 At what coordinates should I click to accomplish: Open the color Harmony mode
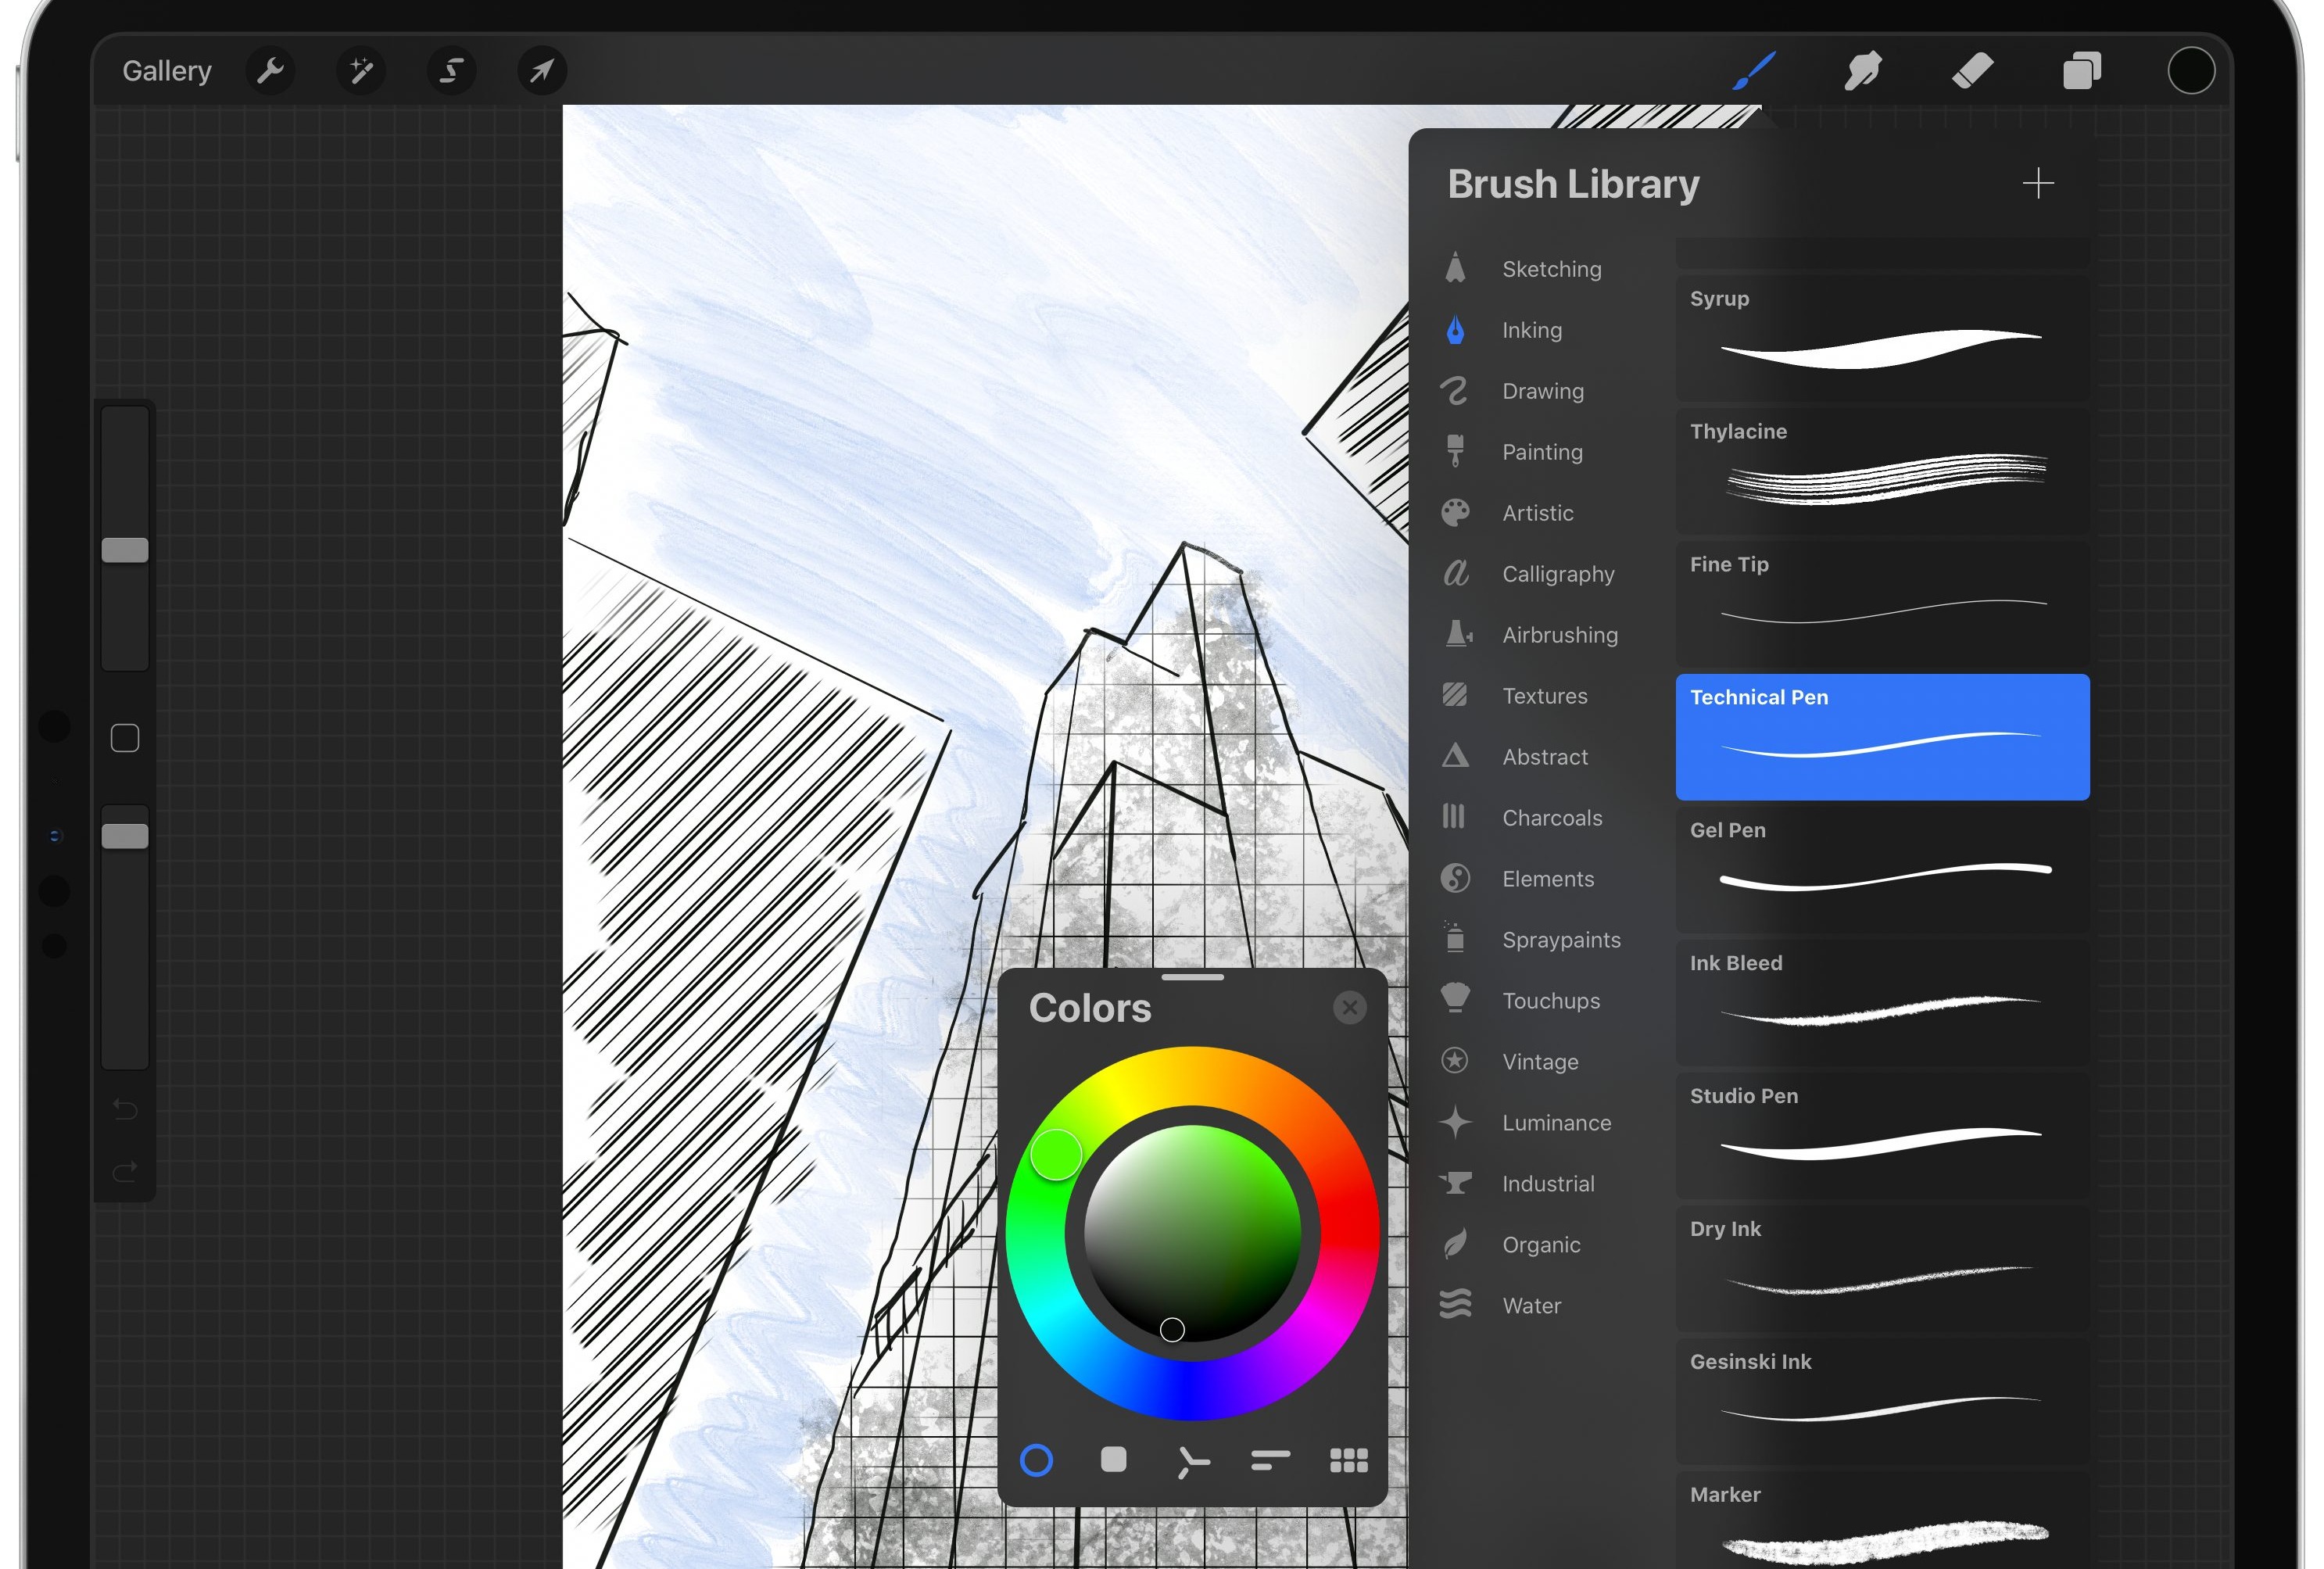1192,1462
